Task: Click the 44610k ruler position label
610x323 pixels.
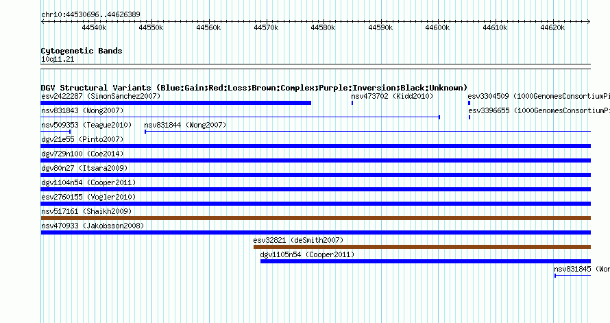Action: (495, 27)
